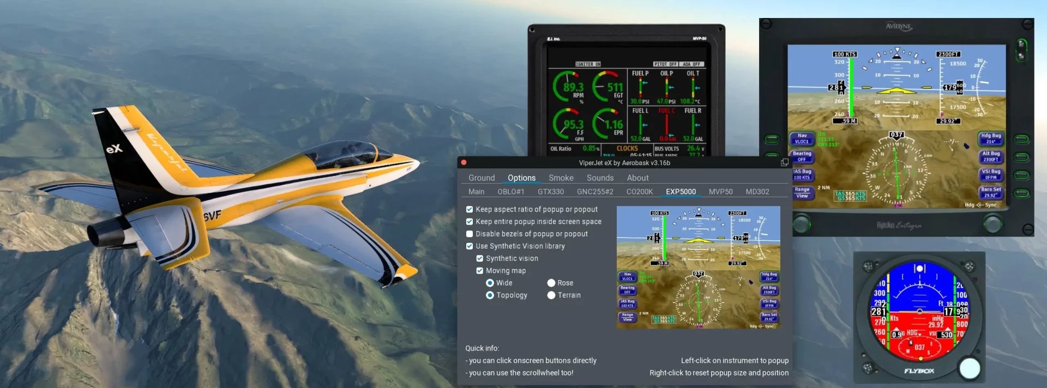Select the Rose radio button
Image resolution: width=1047 pixels, height=388 pixels.
coord(551,283)
